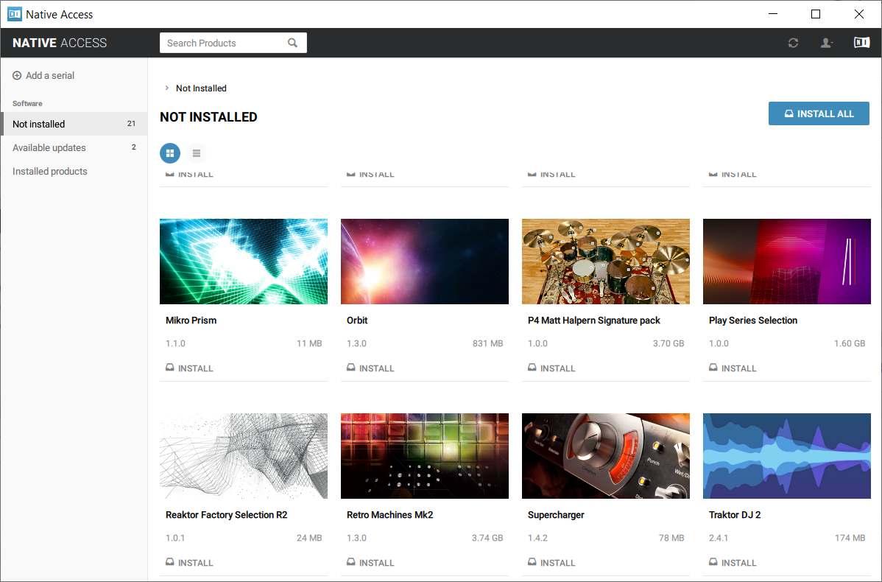The image size is (882, 582).
Task: Open Available updates section
Action: (74, 147)
